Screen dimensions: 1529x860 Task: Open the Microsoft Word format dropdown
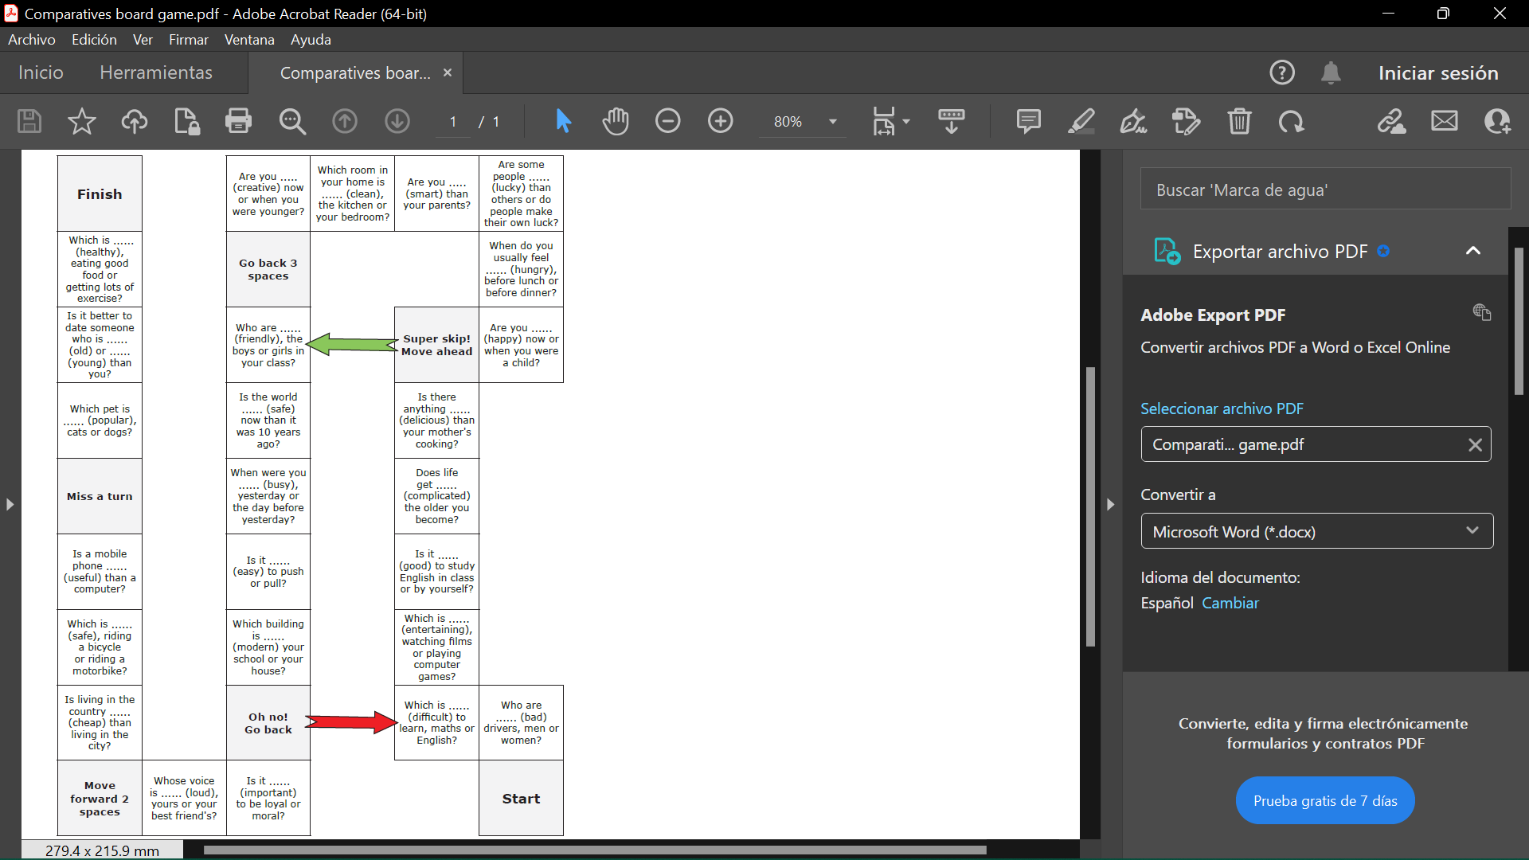[x=1316, y=531]
